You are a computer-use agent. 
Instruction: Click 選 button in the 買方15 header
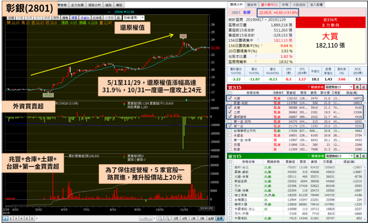(x=357, y=87)
